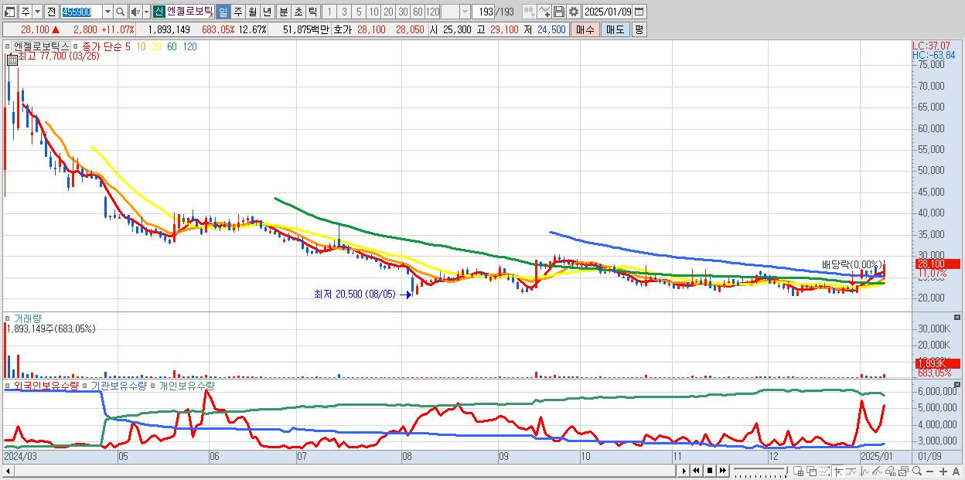The image size is (965, 480).
Task: Switch to the 분 minute chart period
Action: [283, 12]
